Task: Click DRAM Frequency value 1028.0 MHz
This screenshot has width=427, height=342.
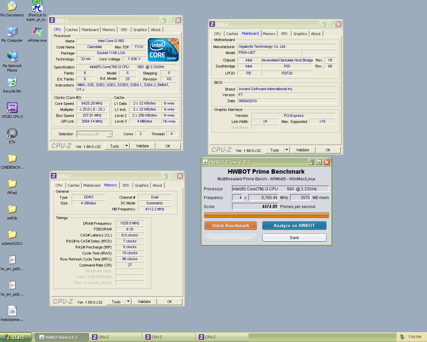Action: [130, 223]
